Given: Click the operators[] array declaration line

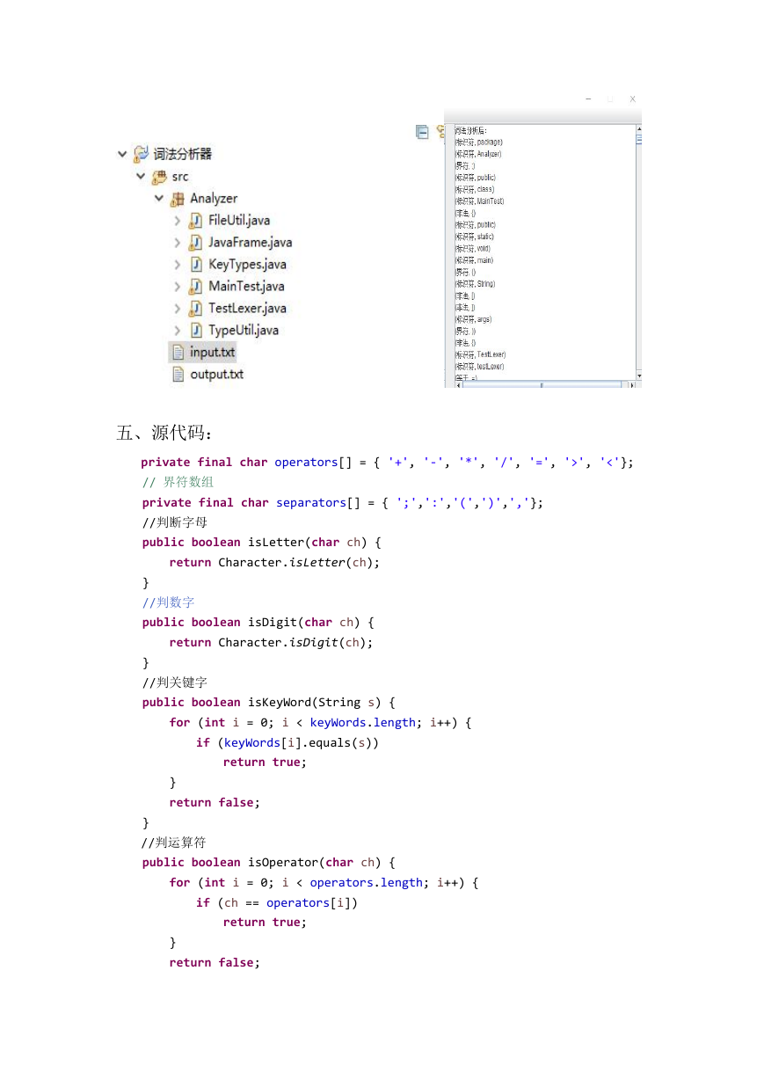Looking at the screenshot, I should tap(388, 462).
